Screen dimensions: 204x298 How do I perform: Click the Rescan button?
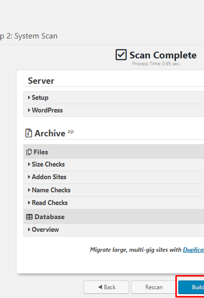pyautogui.click(x=154, y=287)
